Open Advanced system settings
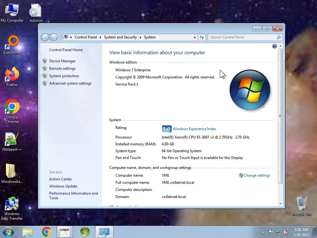The height and width of the screenshot is (238, 317). point(70,83)
